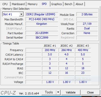Click the None correction value
This screenshot has width=101, height=97.
[x=87, y=33]
